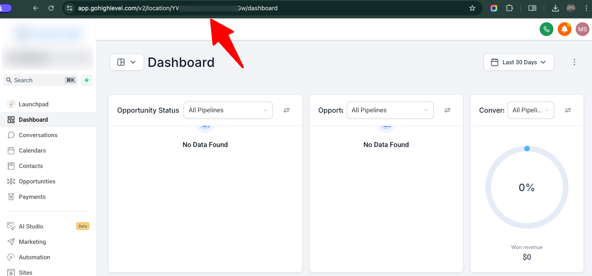Open the orange notifications bell
592x276 pixels.
565,29
